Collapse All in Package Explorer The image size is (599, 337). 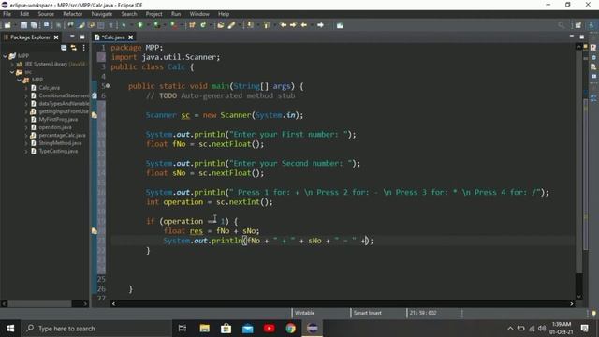pyautogui.click(x=64, y=48)
